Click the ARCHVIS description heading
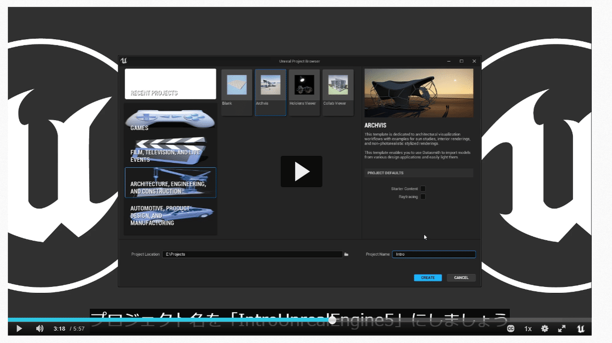The width and height of the screenshot is (612, 343). (376, 125)
